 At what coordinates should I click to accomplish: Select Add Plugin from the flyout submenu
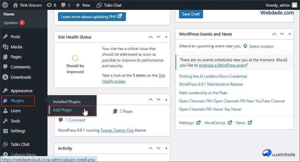coord(62,110)
